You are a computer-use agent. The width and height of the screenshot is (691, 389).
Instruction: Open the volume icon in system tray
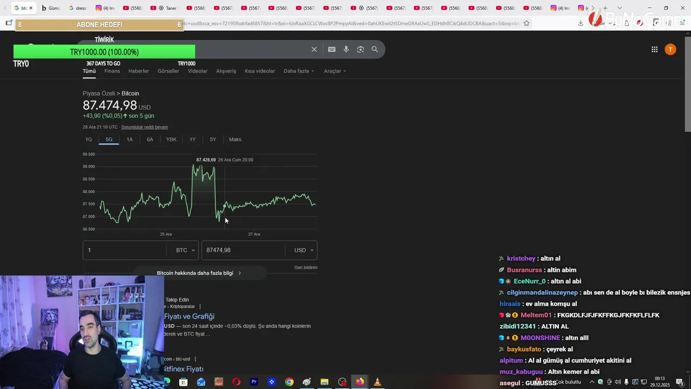(618, 382)
